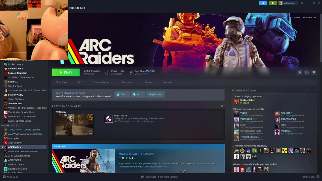Open the DLC tab
322x181 pixels.
80,82
